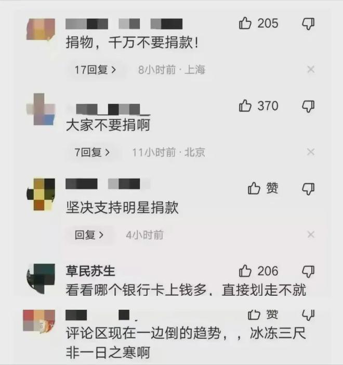Screen dimensions: 343x365
Task: Dismiss the 4小时前 comment with X
Action: pos(311,234)
